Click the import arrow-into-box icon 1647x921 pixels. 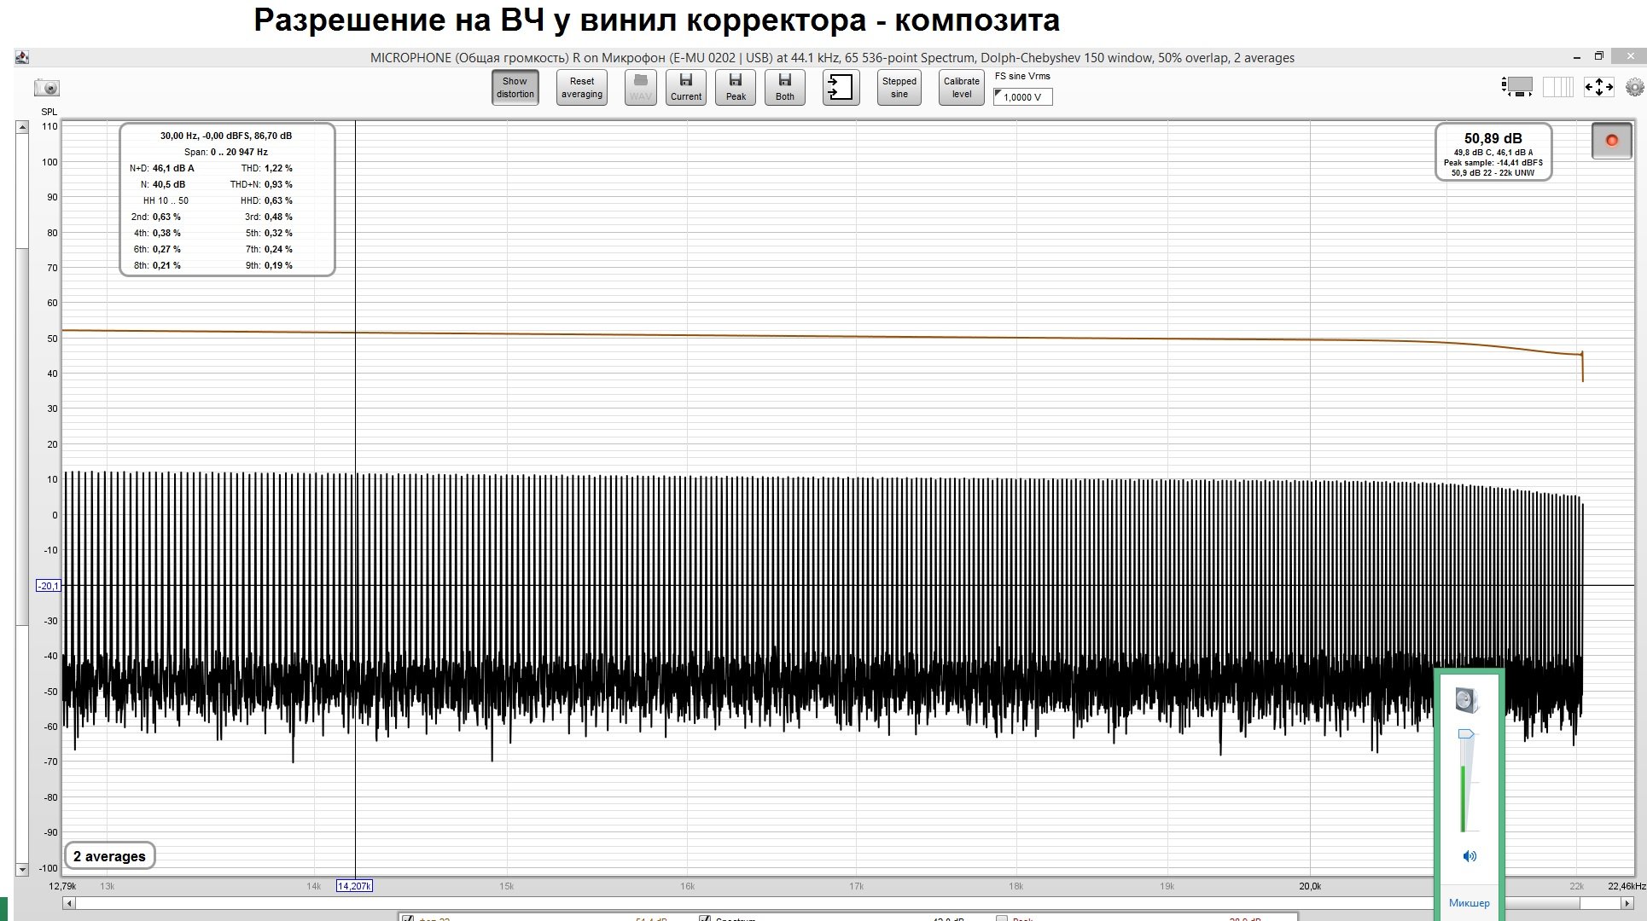(x=841, y=87)
